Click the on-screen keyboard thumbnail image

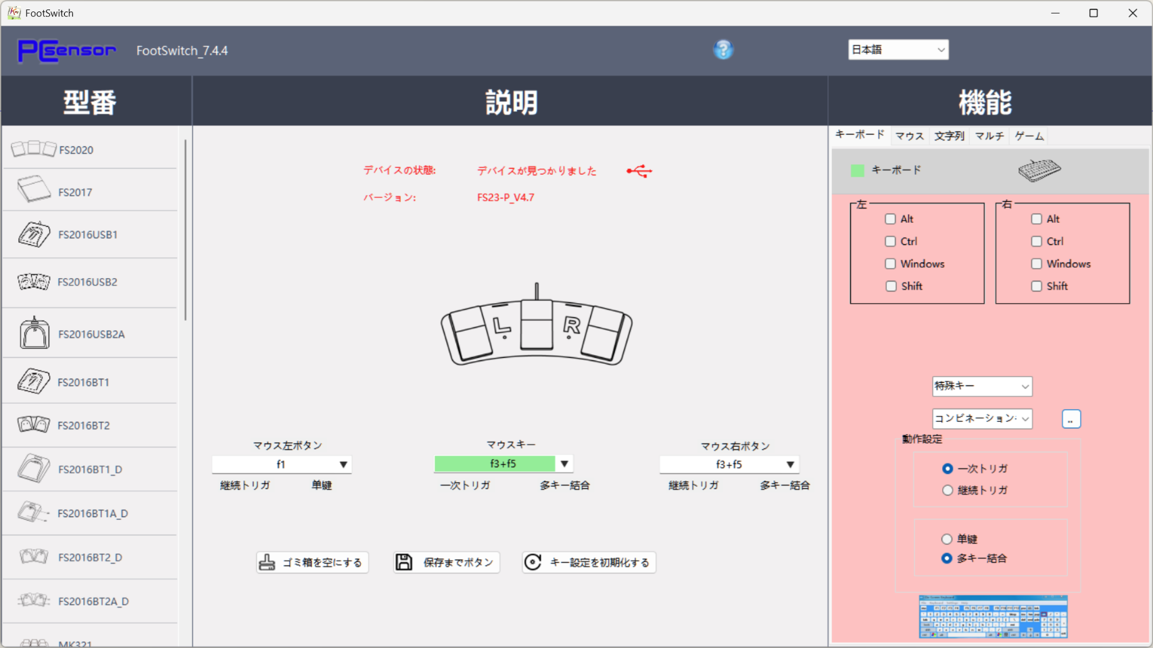[993, 617]
